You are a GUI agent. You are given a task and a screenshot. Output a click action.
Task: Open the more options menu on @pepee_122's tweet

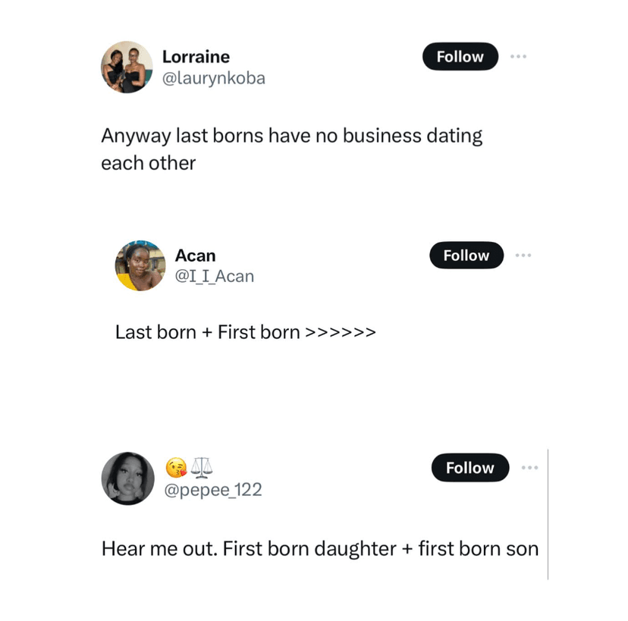[529, 468]
